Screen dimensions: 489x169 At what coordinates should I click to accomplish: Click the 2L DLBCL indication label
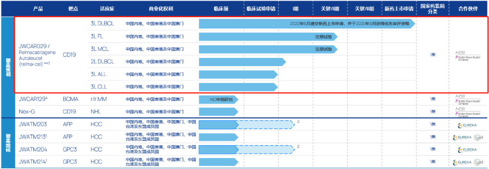pyautogui.click(x=102, y=62)
